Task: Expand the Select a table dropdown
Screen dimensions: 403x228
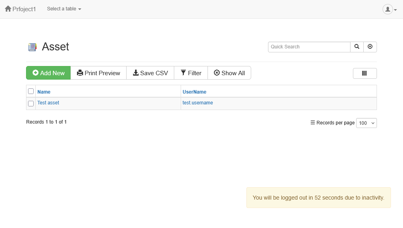Action: [x=64, y=9]
